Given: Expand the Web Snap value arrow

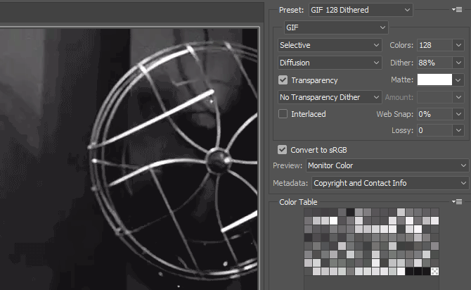Looking at the screenshot, I should point(458,114).
